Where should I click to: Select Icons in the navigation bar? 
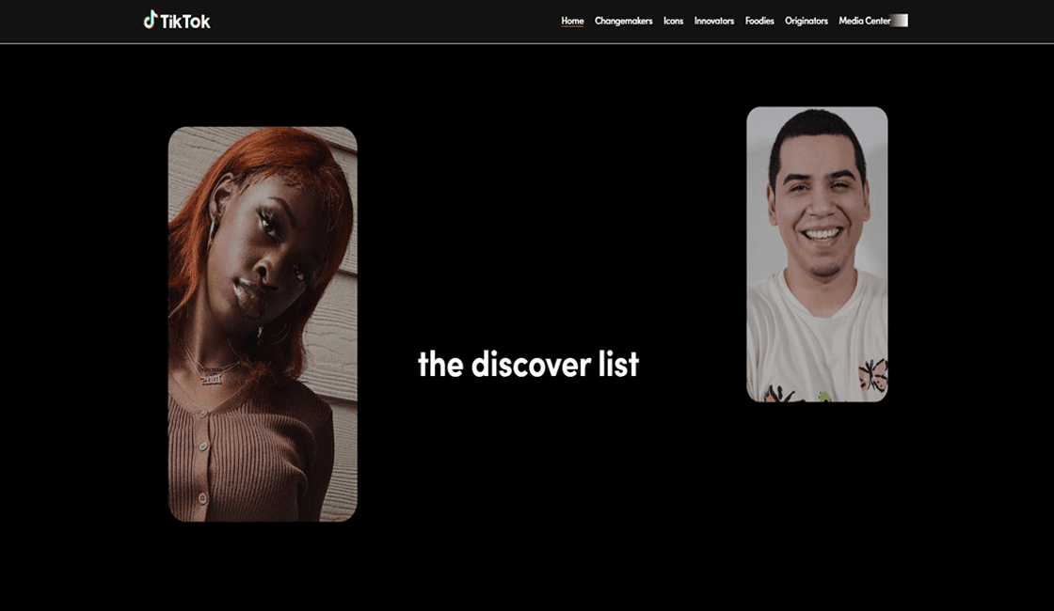[x=673, y=21]
